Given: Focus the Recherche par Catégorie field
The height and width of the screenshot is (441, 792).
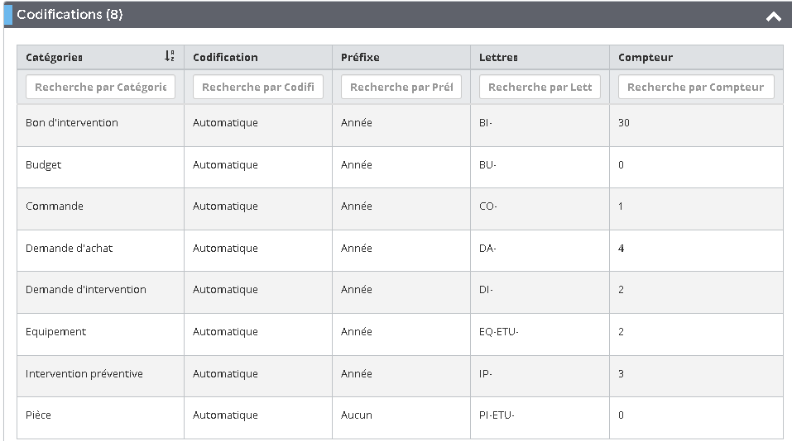Looking at the screenshot, I should (x=100, y=87).
